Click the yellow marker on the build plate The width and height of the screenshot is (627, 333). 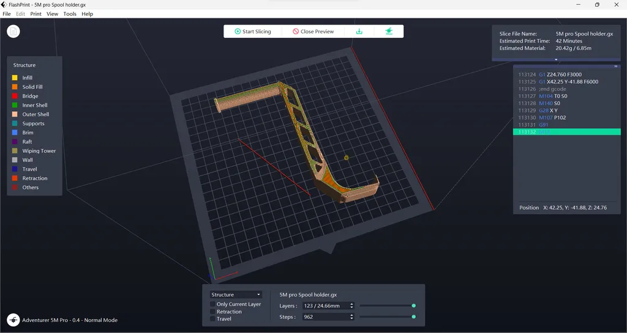point(346,158)
